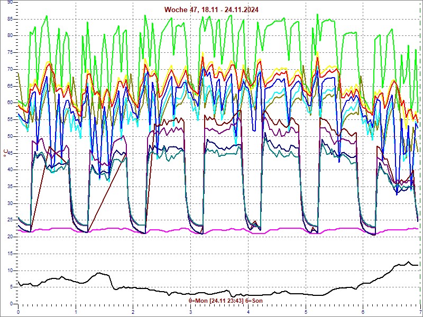The height and width of the screenshot is (317, 423).
Task: Click the 75 temperature axis label
Action: (x=10, y=52)
